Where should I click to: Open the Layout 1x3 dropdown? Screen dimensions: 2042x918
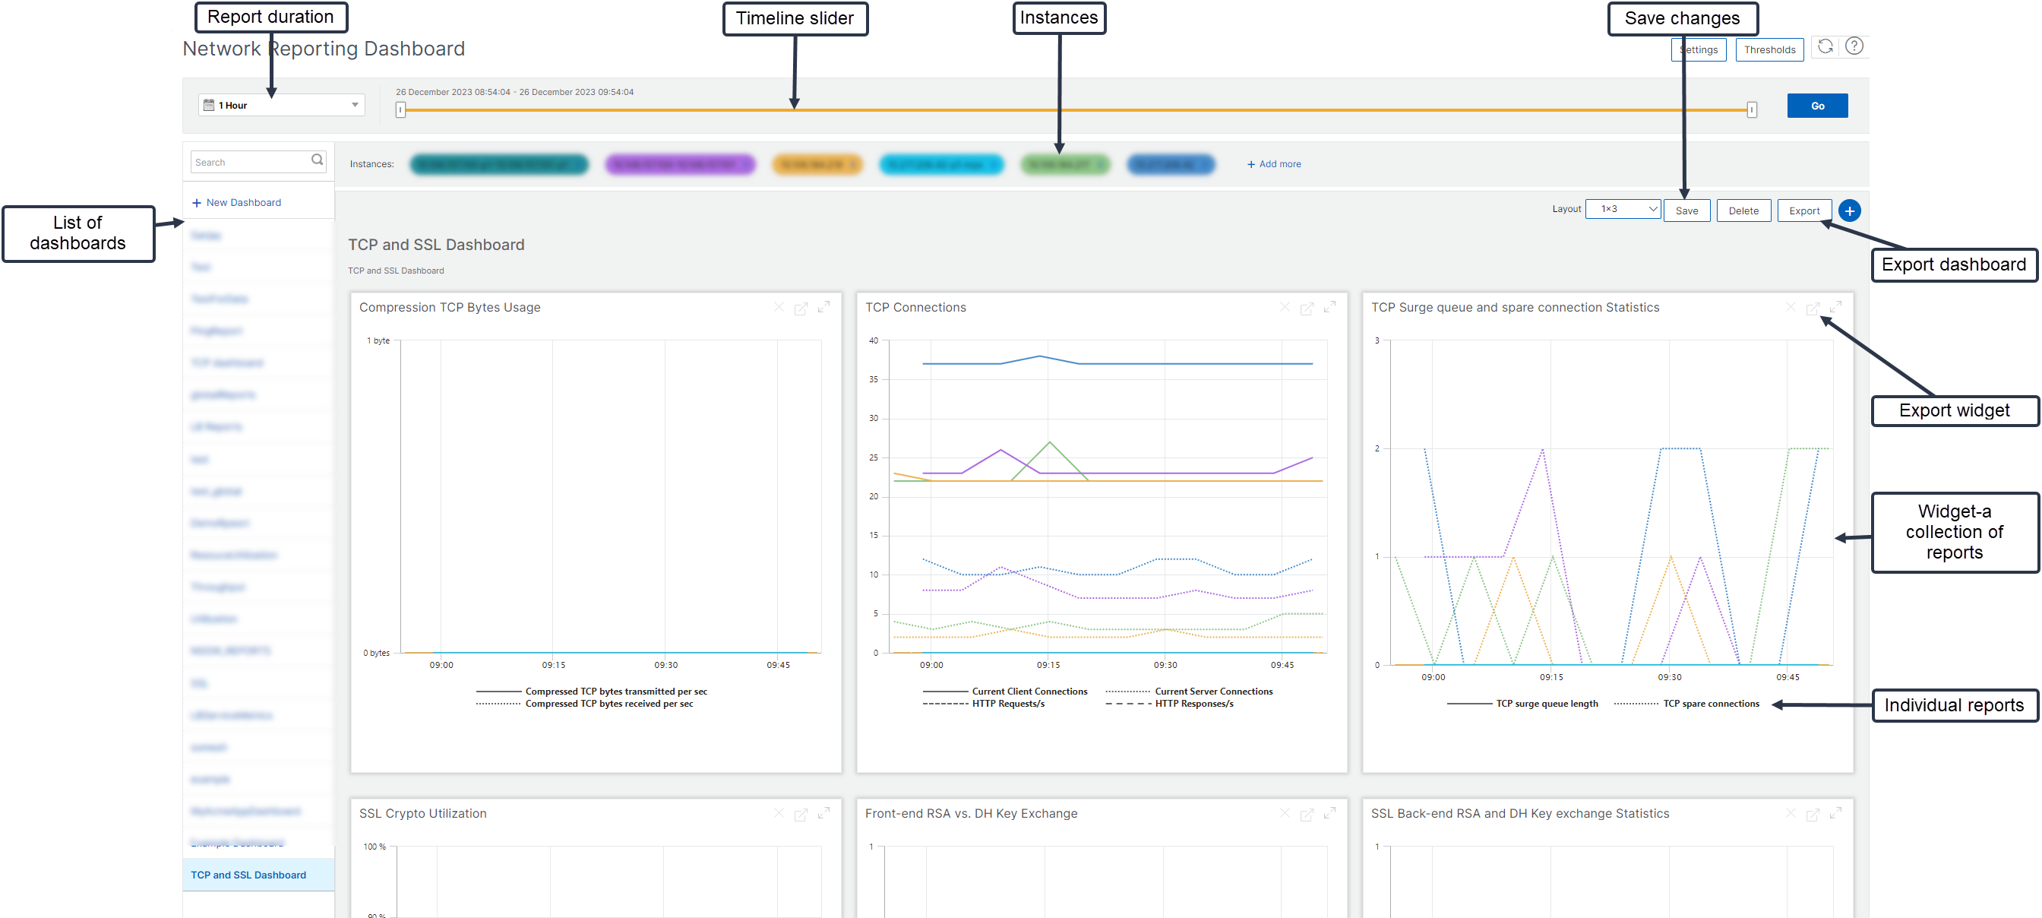pos(1622,209)
